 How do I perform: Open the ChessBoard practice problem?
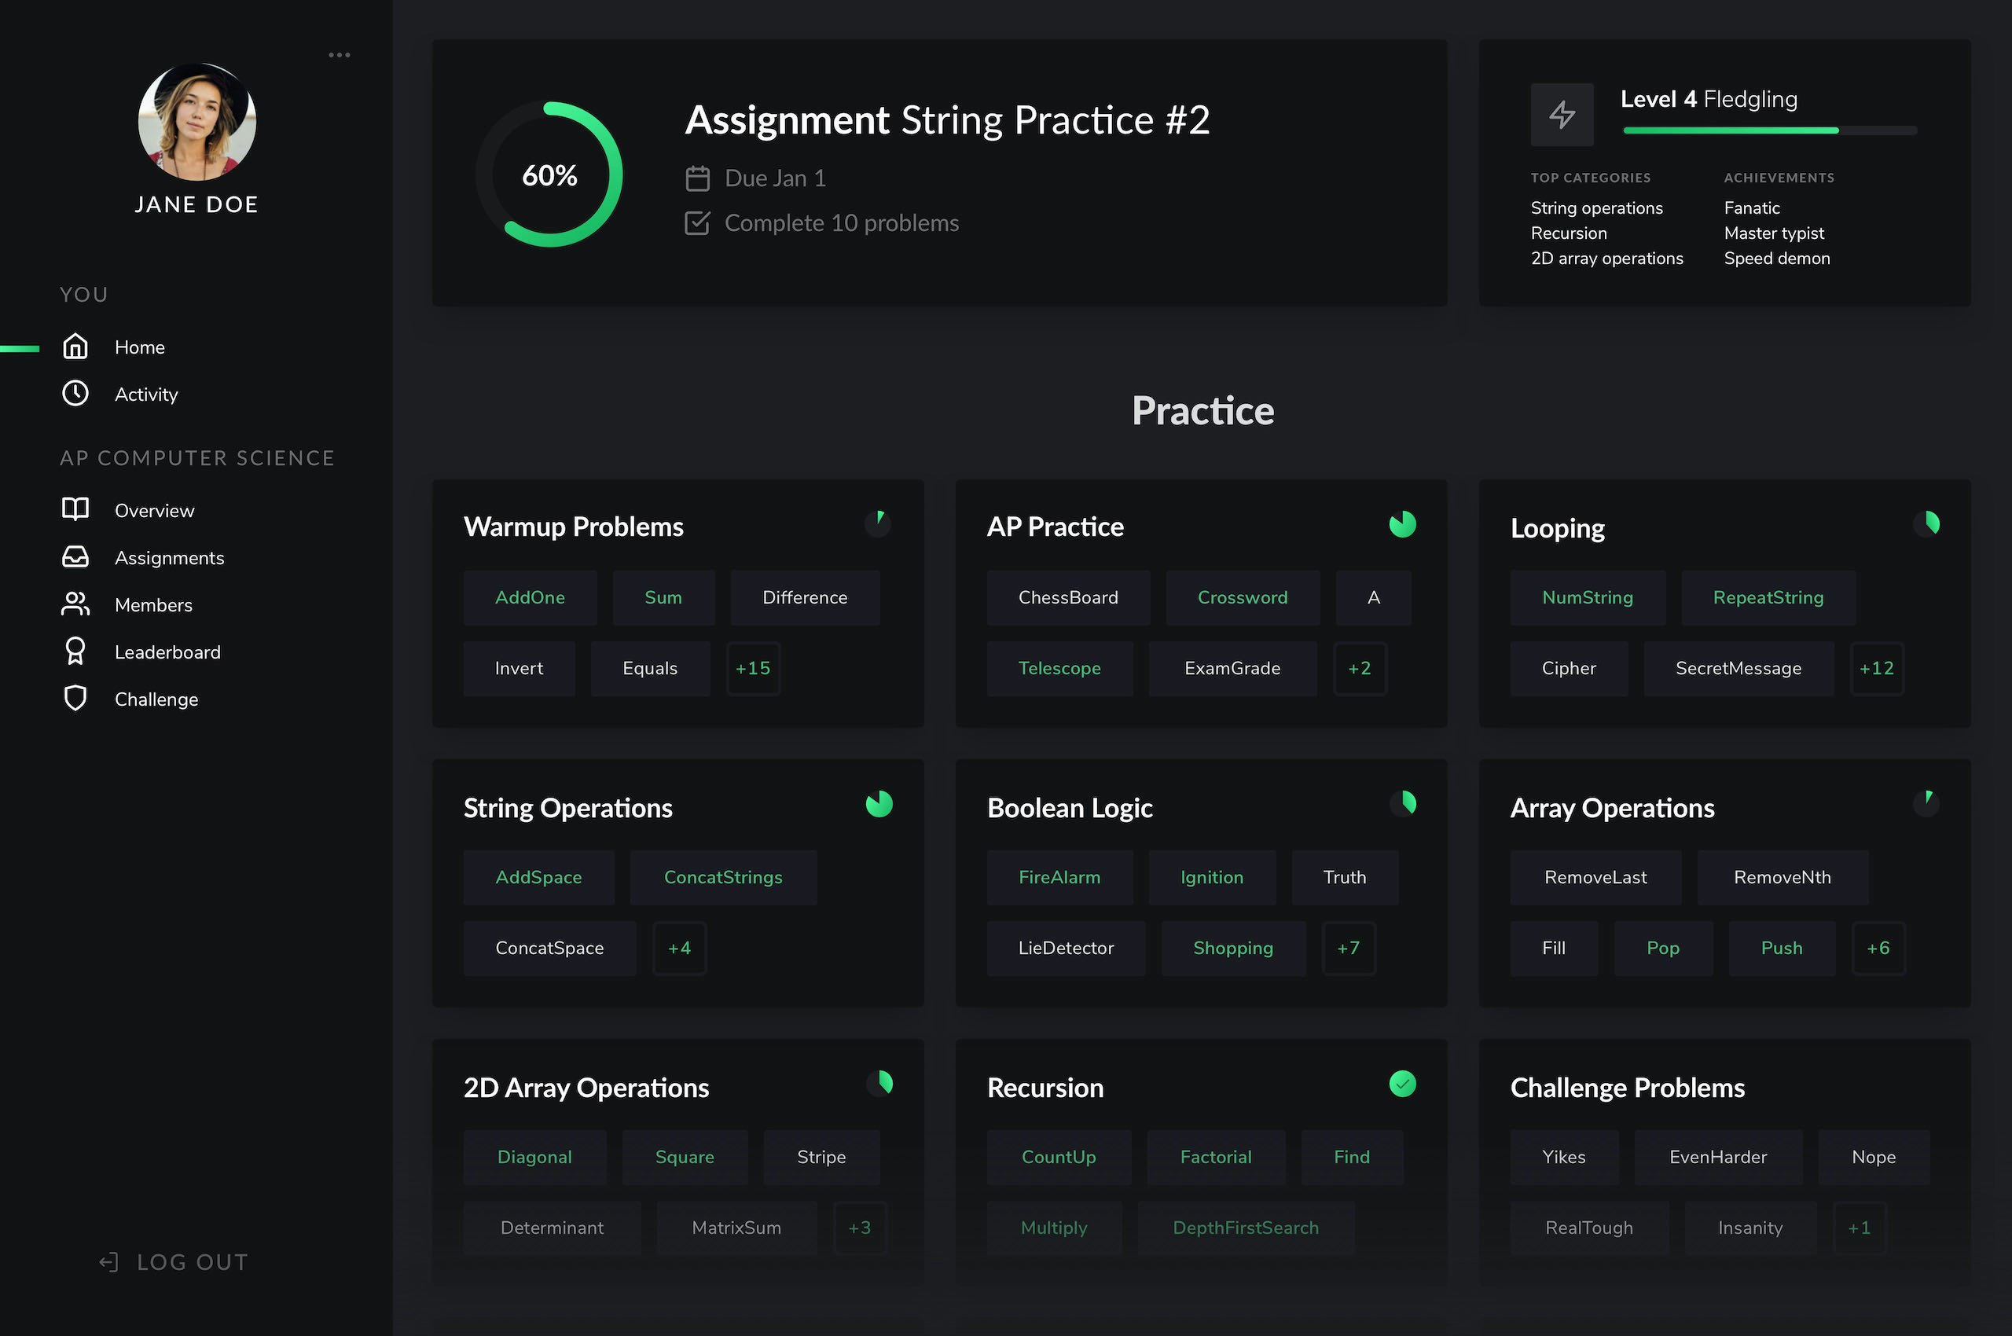1068,597
